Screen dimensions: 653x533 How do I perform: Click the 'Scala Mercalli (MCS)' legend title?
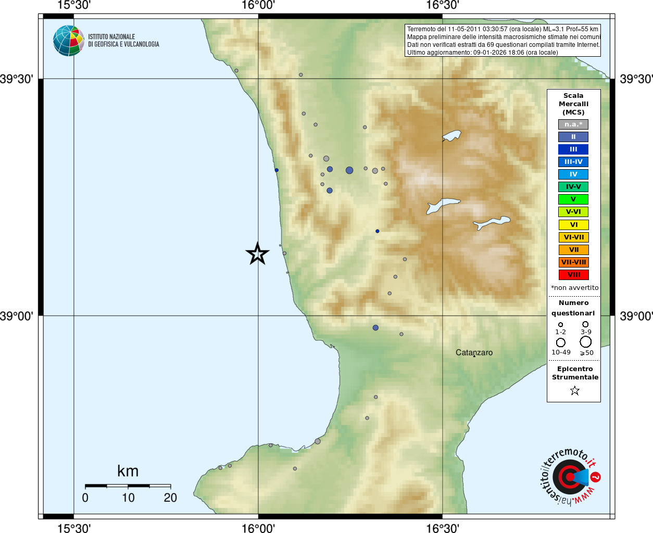pos(573,104)
